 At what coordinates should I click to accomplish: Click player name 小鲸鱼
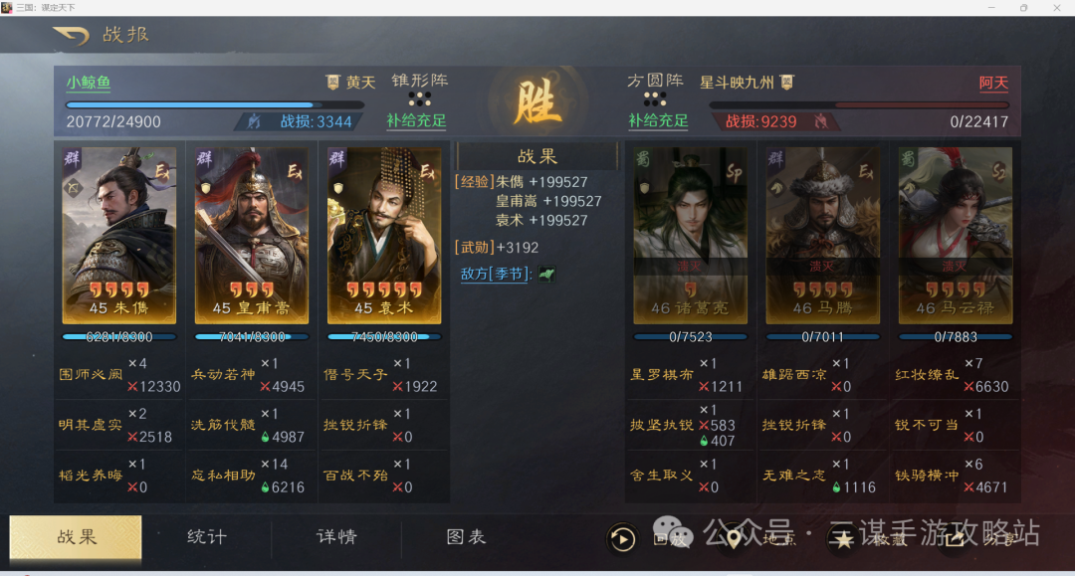[89, 83]
